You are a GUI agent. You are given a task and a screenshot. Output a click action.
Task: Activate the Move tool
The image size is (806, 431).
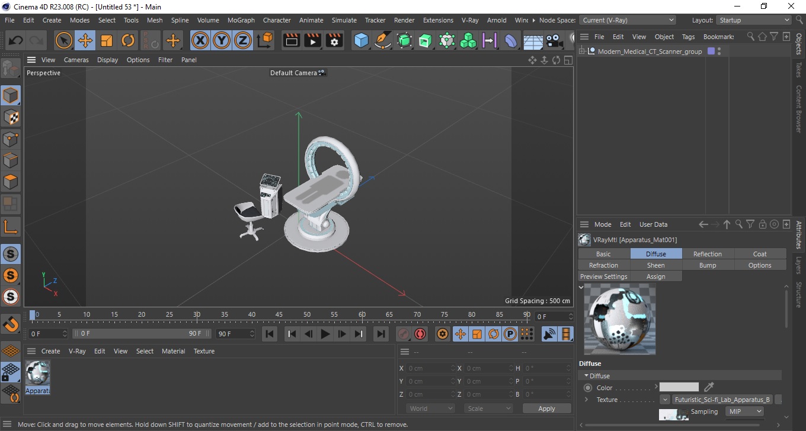[85, 40]
